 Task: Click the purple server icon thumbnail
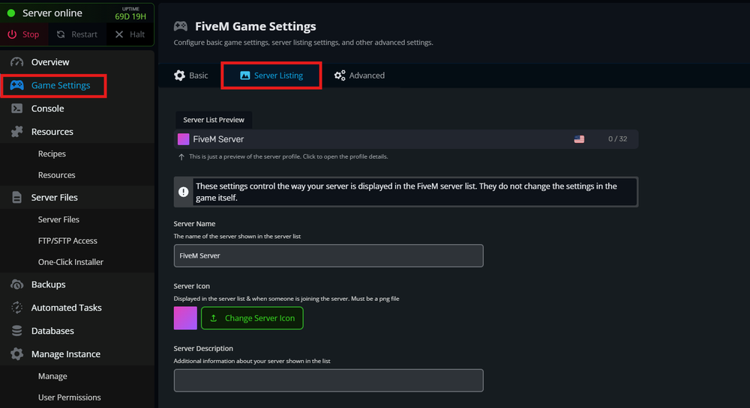pyautogui.click(x=185, y=318)
